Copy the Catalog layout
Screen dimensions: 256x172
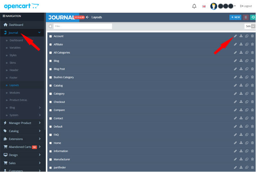click(247, 85)
